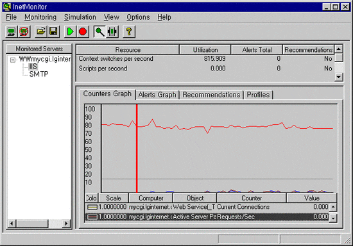
Task: Click the 815.909 utilization value
Action: [214, 59]
